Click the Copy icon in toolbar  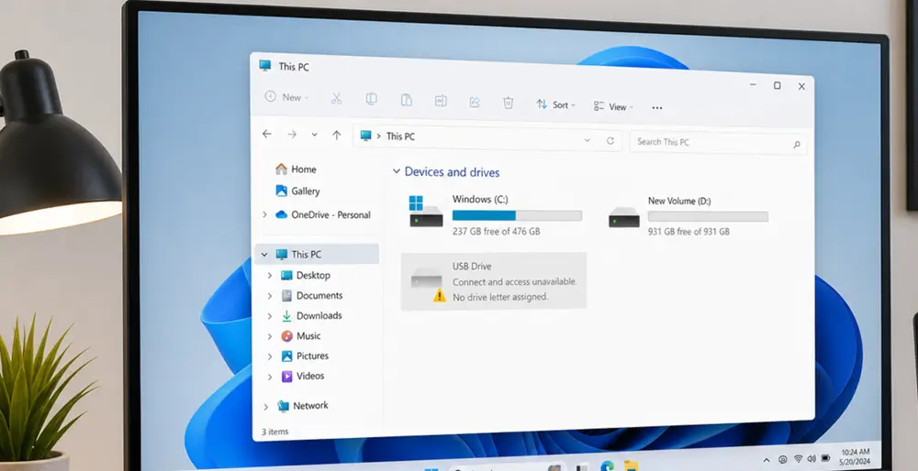[371, 99]
